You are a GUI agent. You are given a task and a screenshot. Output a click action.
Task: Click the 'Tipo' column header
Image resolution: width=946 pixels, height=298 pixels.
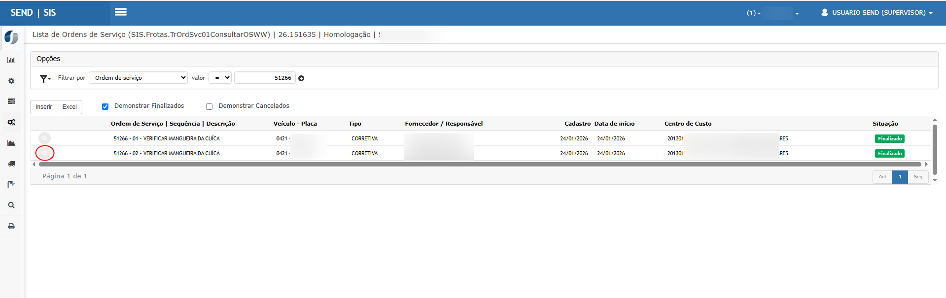click(x=355, y=124)
